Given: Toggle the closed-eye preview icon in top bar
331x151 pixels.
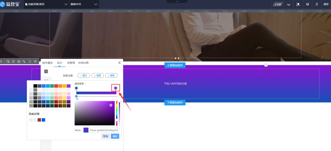Looking at the screenshot, I should tap(289, 4).
